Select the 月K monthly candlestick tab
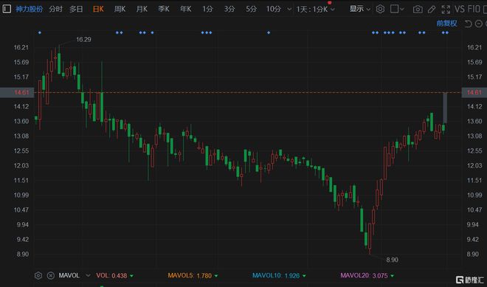 pos(142,9)
